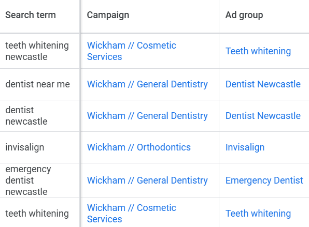Select emergency dentist newcastle search term
Viewport: 309px width, 227px height.
point(28,180)
